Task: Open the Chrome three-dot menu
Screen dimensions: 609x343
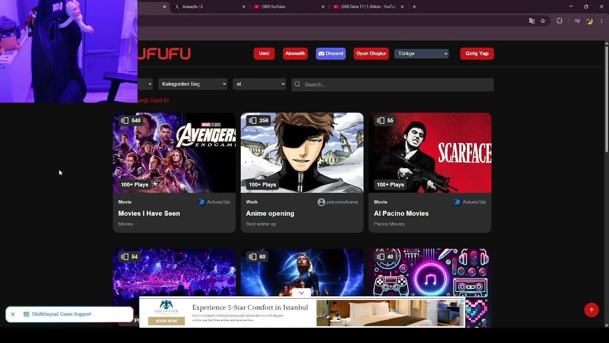Action: 602,21
